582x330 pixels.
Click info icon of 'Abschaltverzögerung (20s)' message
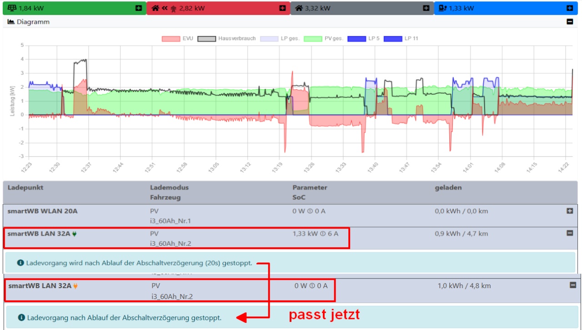pyautogui.click(x=20, y=263)
